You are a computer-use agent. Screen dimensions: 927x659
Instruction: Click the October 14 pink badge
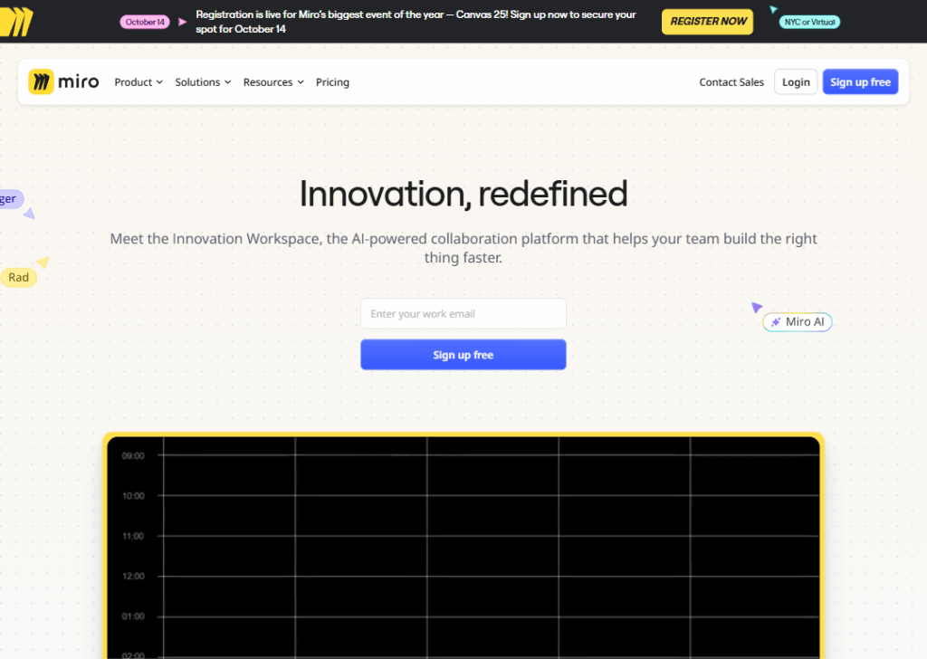[145, 22]
